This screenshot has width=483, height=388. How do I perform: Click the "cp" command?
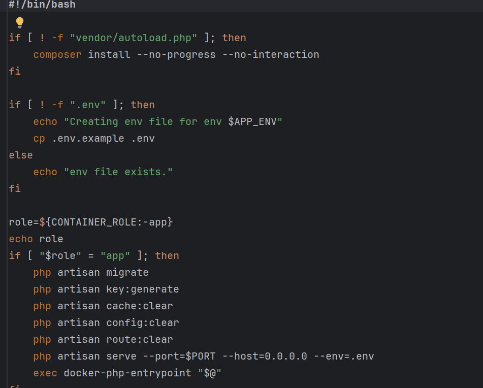click(x=39, y=139)
